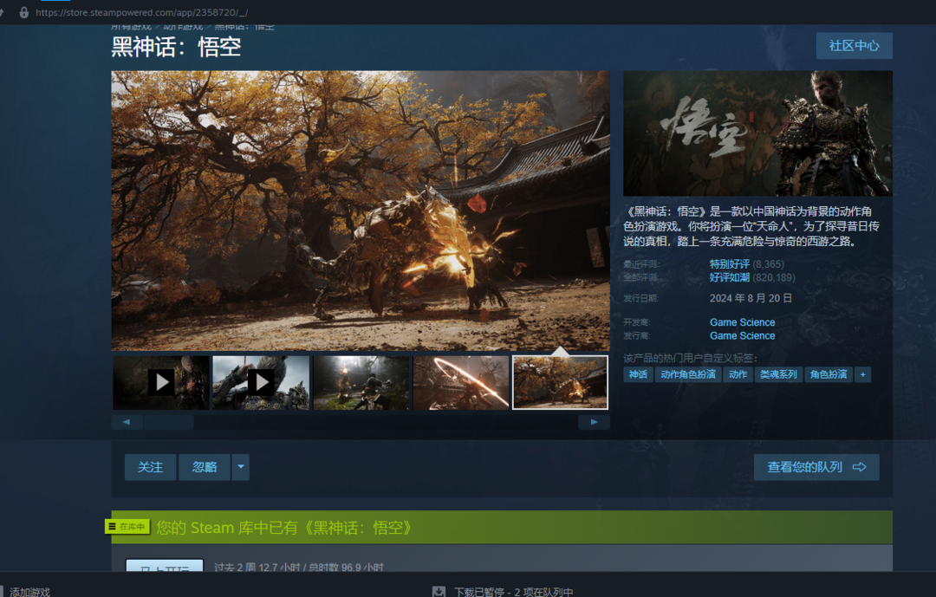Click the right arrow of the thumbnail strip
The image size is (936, 597).
point(594,422)
